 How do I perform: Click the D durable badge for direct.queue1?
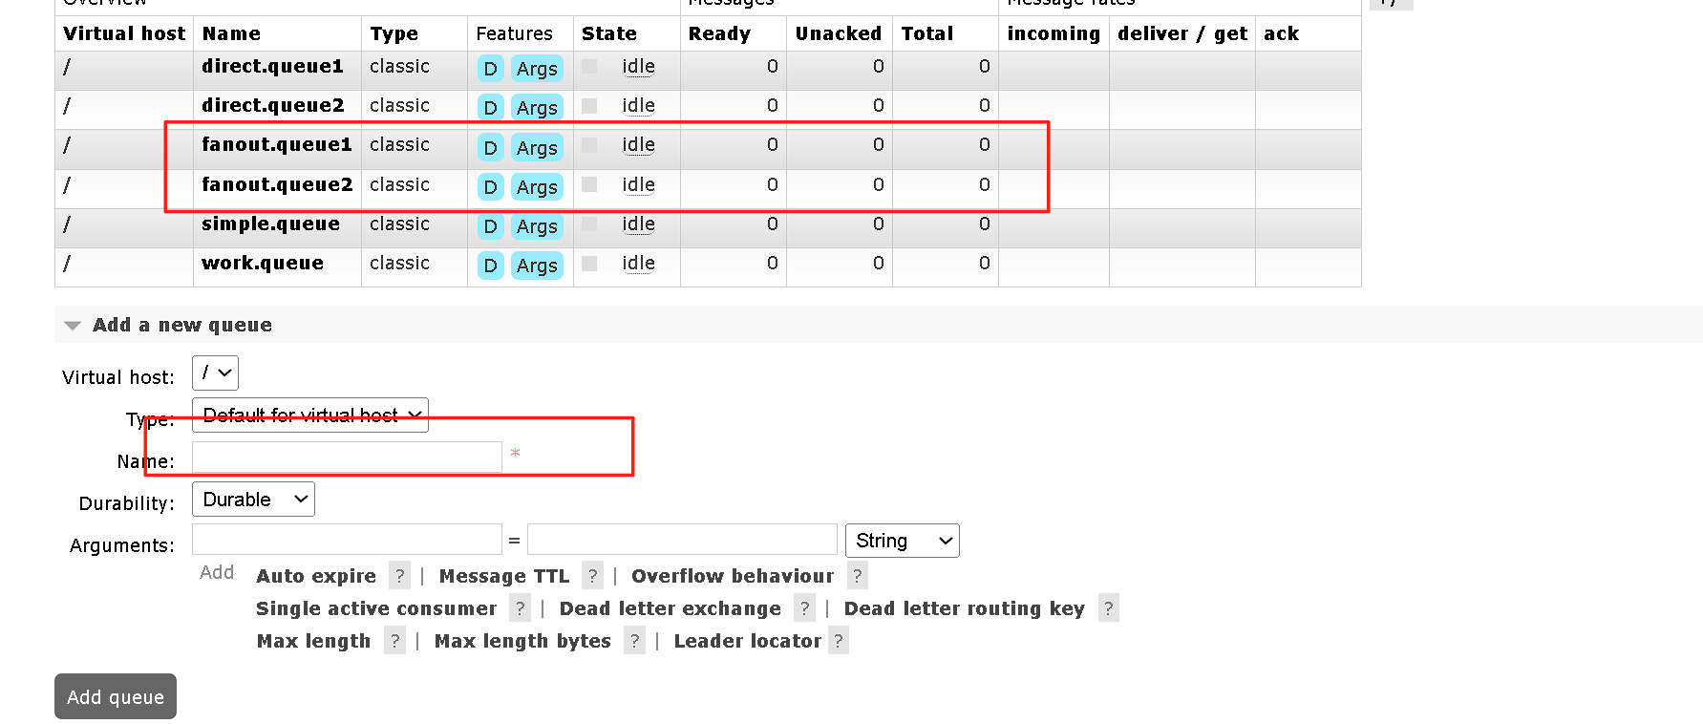[490, 69]
